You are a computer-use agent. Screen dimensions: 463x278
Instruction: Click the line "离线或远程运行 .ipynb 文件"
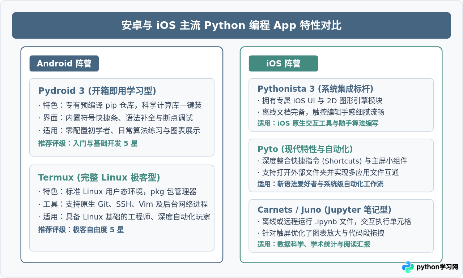(x=335, y=222)
